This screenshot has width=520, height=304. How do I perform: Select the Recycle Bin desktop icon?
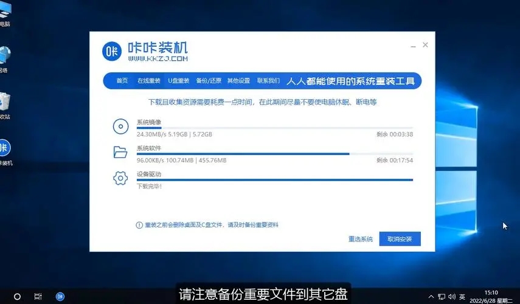click(5, 106)
